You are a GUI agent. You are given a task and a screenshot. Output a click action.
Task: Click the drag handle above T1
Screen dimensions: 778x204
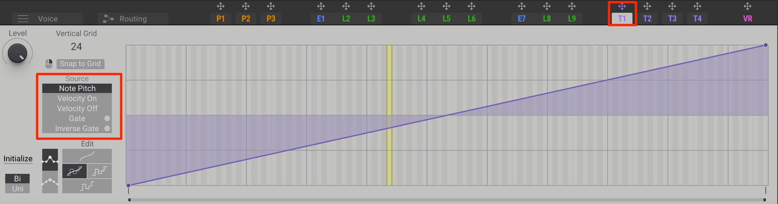click(622, 6)
